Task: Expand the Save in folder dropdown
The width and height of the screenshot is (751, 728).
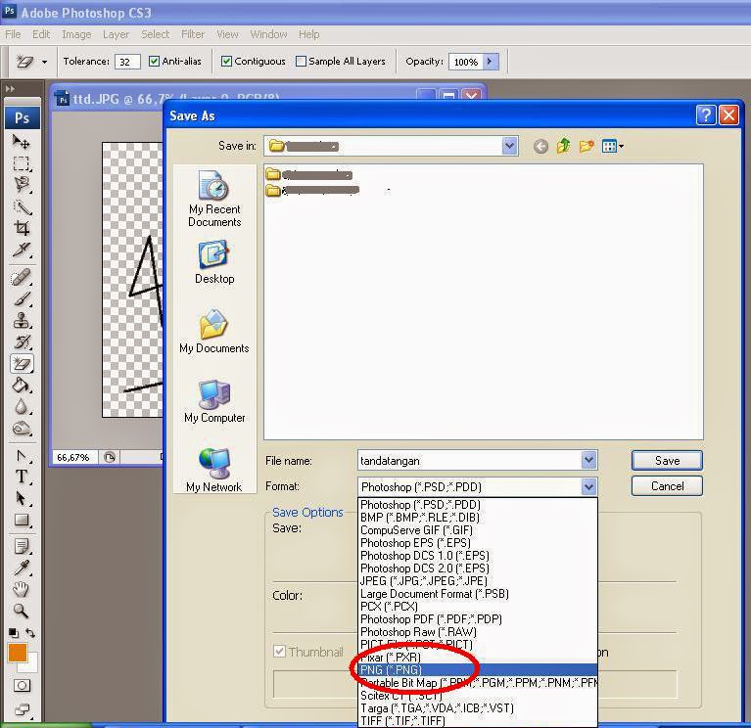Action: click(509, 146)
